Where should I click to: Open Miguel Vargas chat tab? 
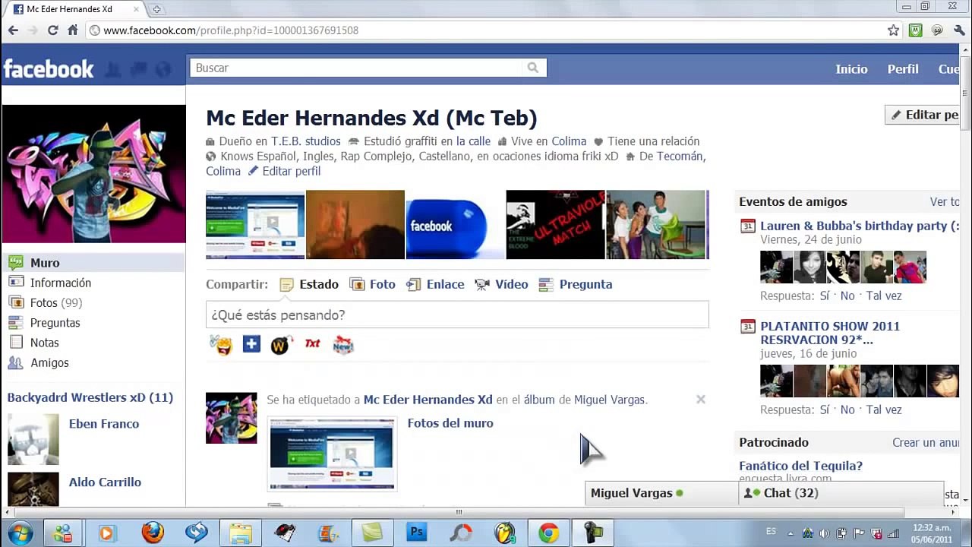661,493
